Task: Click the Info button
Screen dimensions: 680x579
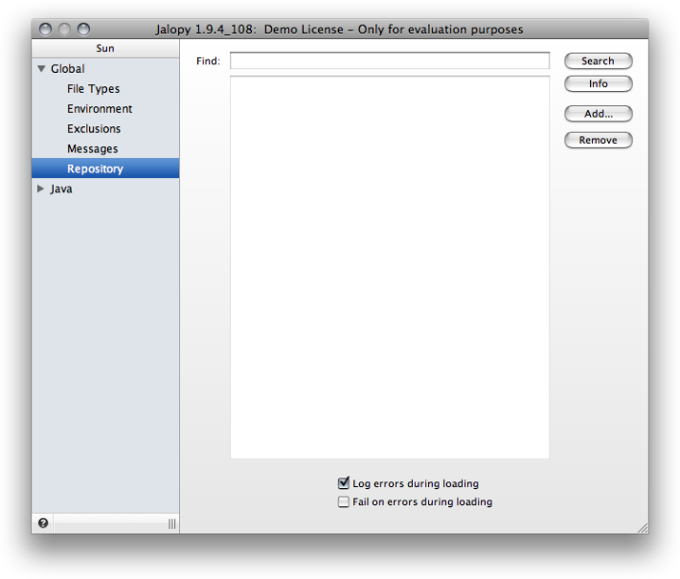Action: [x=598, y=83]
